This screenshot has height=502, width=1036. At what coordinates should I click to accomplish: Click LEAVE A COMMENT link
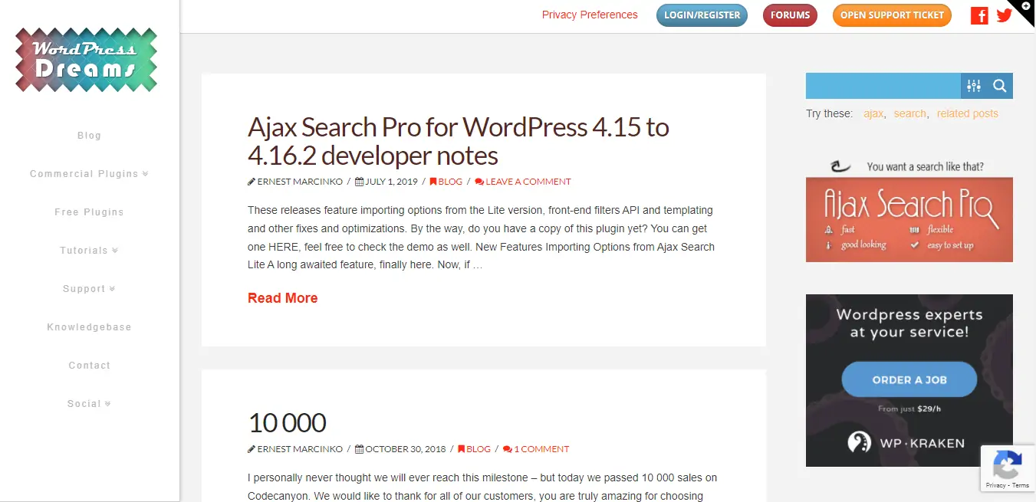click(x=523, y=182)
